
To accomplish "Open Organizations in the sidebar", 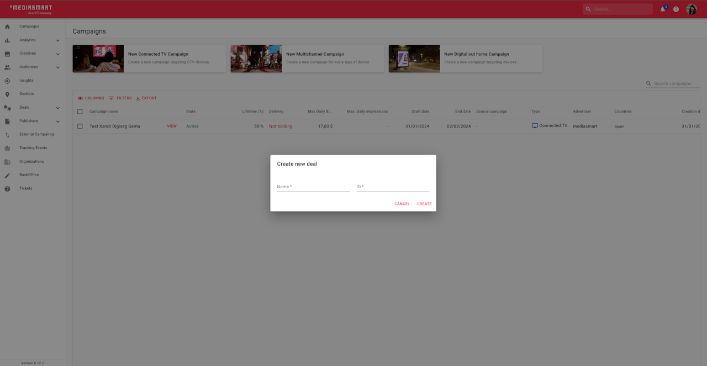I will point(33,161).
